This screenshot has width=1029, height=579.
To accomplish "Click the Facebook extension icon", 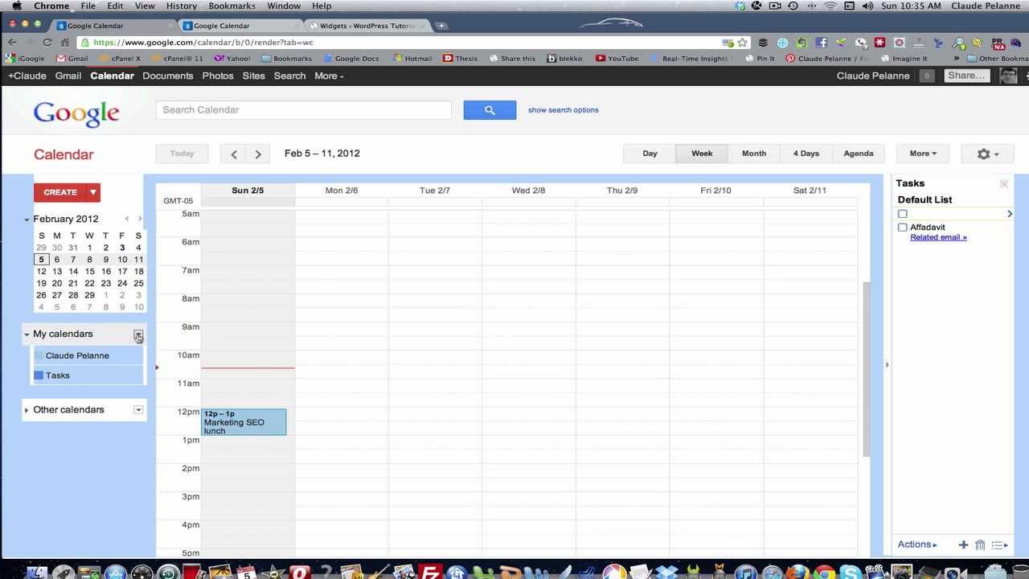I will click(x=821, y=43).
